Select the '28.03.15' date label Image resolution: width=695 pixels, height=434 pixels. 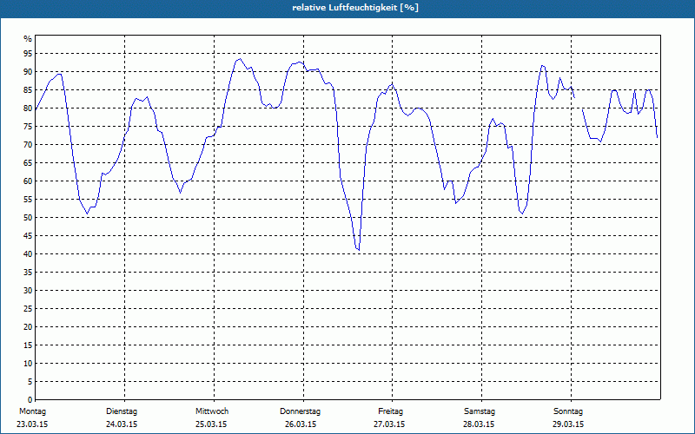coord(479,424)
